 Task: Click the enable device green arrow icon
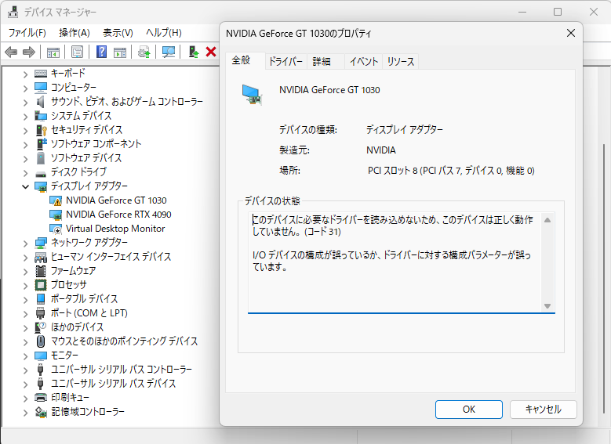point(194,52)
